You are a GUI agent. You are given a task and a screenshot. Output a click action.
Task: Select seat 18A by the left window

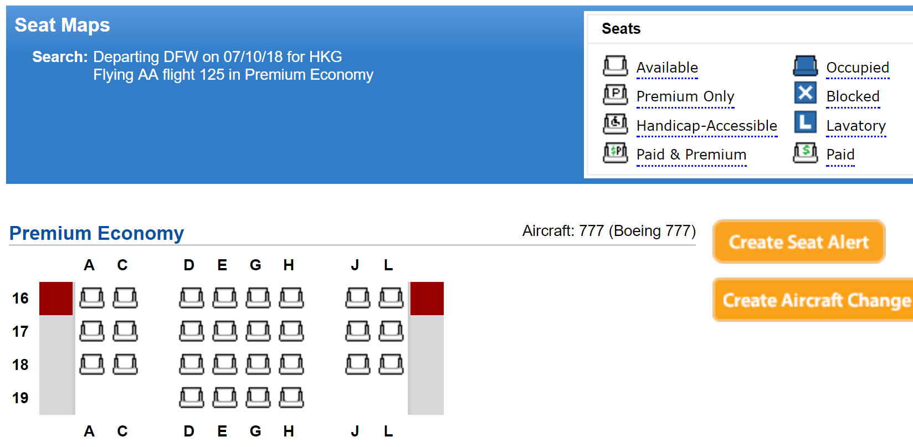(x=91, y=364)
